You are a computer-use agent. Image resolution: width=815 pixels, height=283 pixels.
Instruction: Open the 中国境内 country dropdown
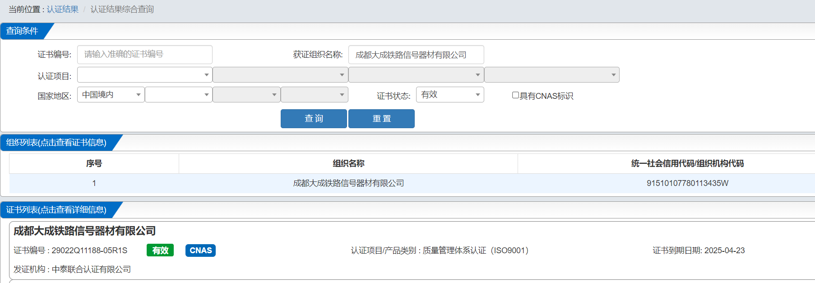pos(111,95)
